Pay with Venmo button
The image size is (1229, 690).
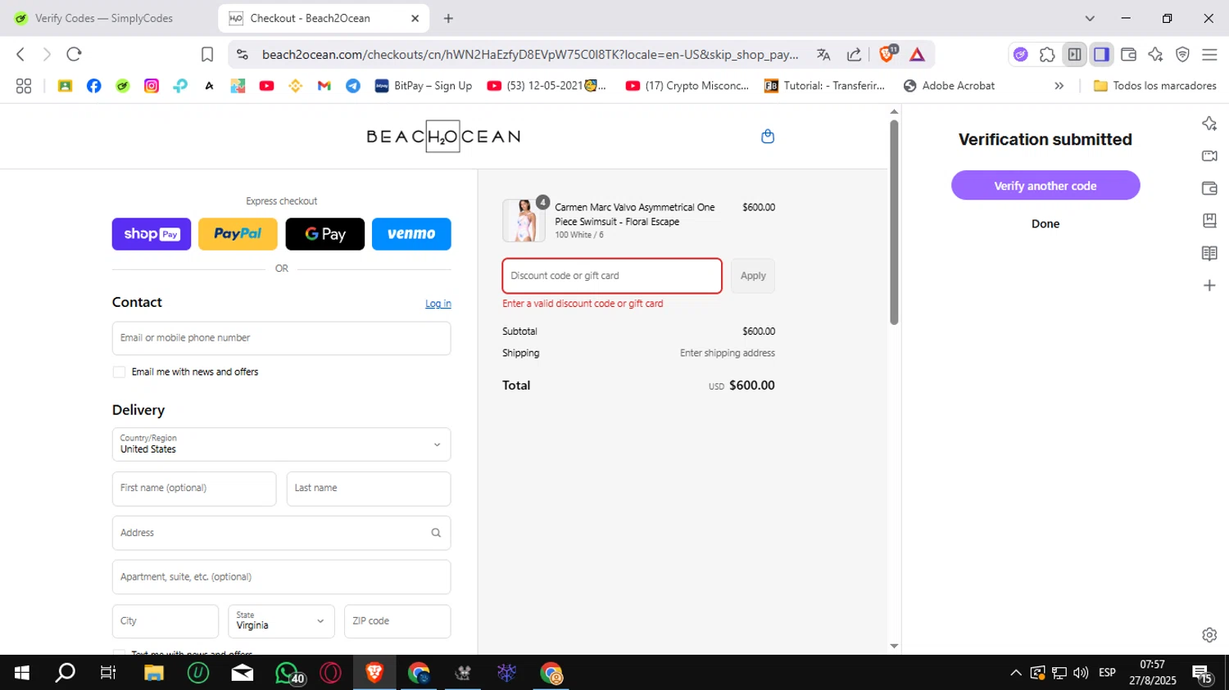[x=411, y=234]
